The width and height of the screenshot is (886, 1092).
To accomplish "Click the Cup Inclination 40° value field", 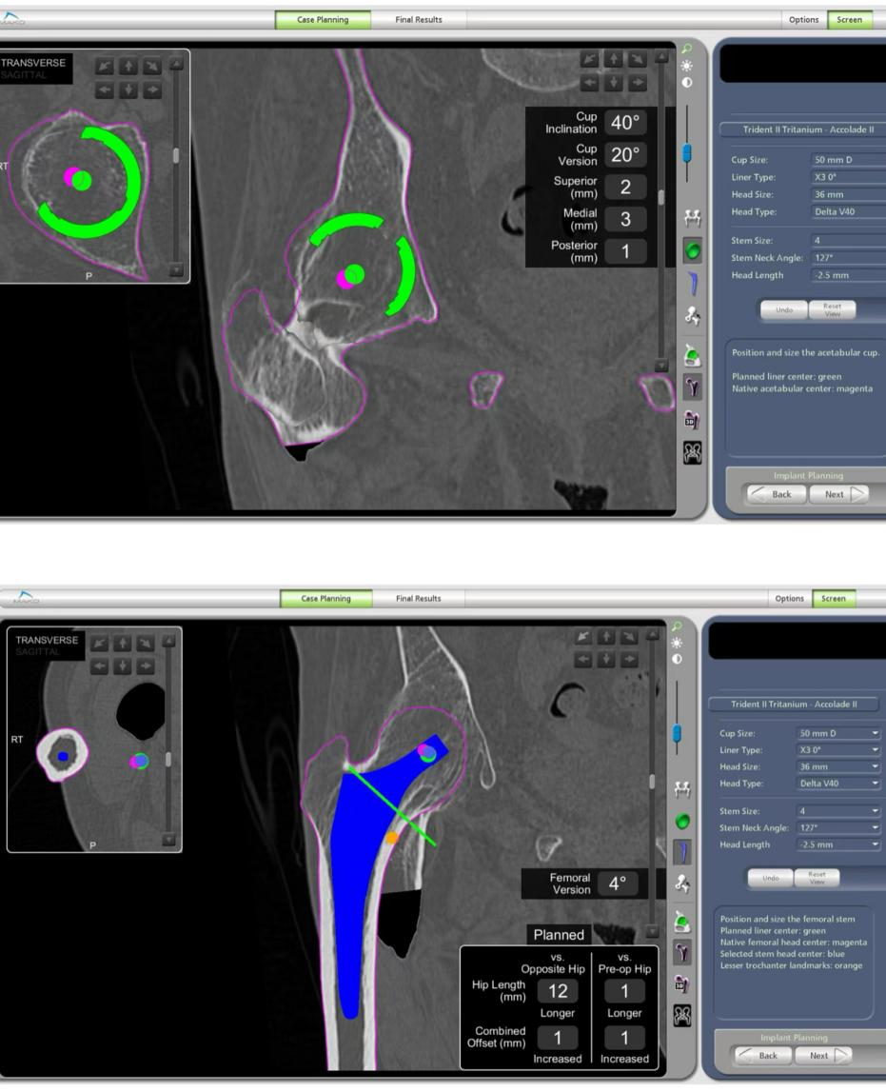I will coord(623,123).
